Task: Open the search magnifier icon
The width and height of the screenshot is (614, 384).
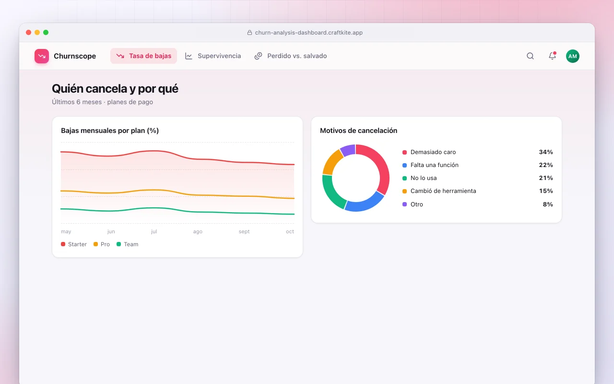Action: [x=530, y=56]
